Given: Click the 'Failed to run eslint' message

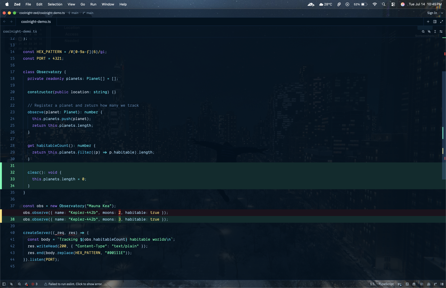Looking at the screenshot, I should pyautogui.click(x=73, y=284).
